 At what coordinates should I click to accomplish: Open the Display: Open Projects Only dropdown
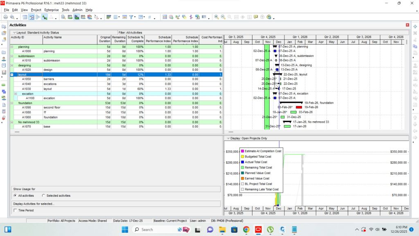tap(228, 138)
